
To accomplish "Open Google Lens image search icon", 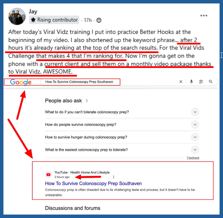I will tap(201, 82).
